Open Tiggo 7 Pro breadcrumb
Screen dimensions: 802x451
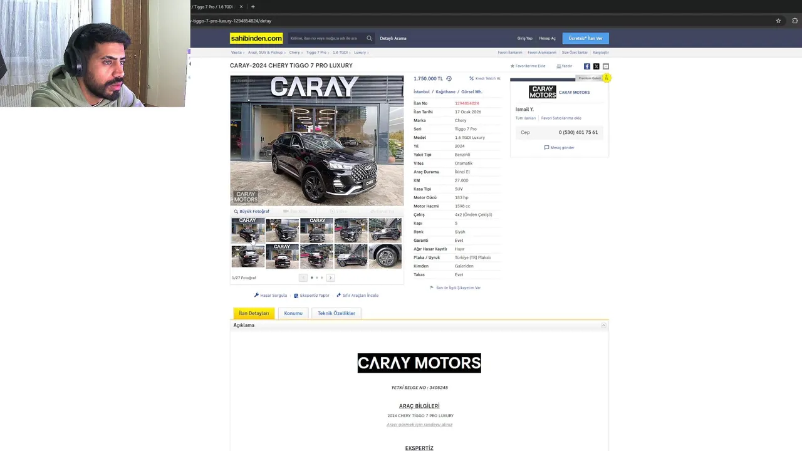pos(316,53)
